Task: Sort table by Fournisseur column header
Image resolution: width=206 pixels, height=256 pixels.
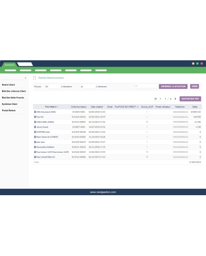Action: pos(51,107)
